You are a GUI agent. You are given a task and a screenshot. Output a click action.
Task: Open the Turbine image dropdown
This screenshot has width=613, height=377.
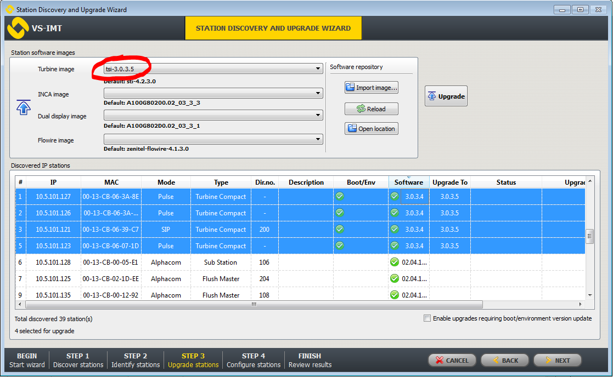(318, 69)
